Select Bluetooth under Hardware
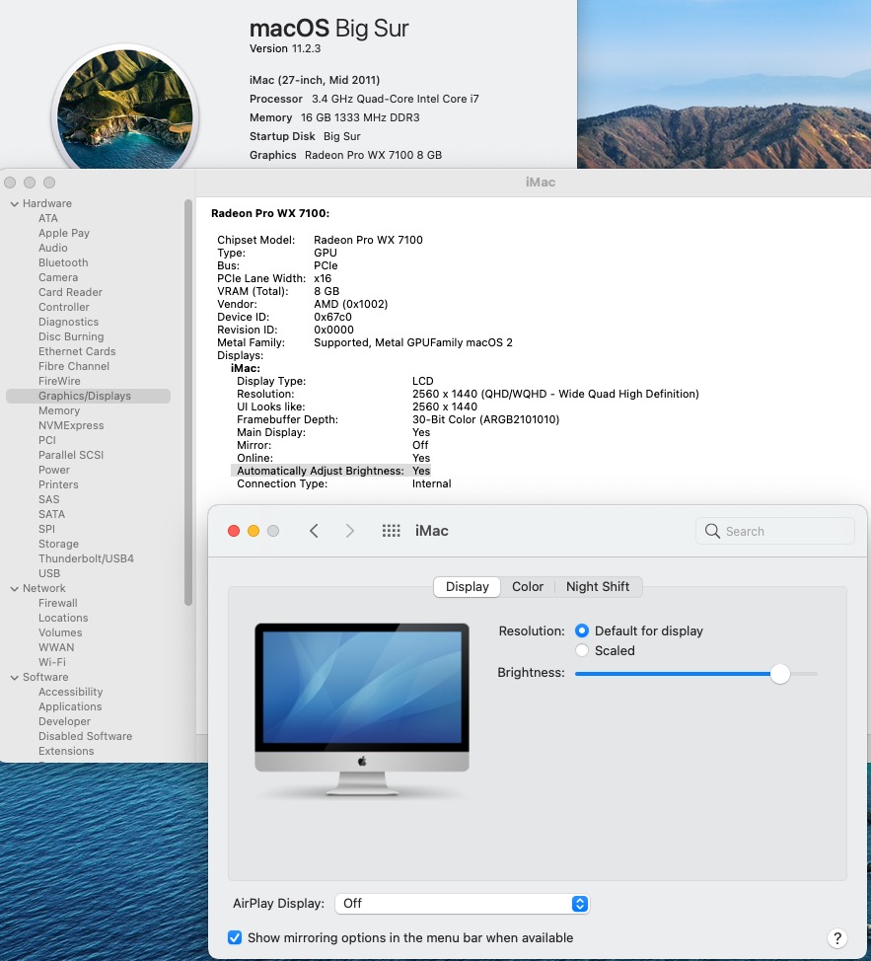Image resolution: width=871 pixels, height=961 pixels. 63,262
